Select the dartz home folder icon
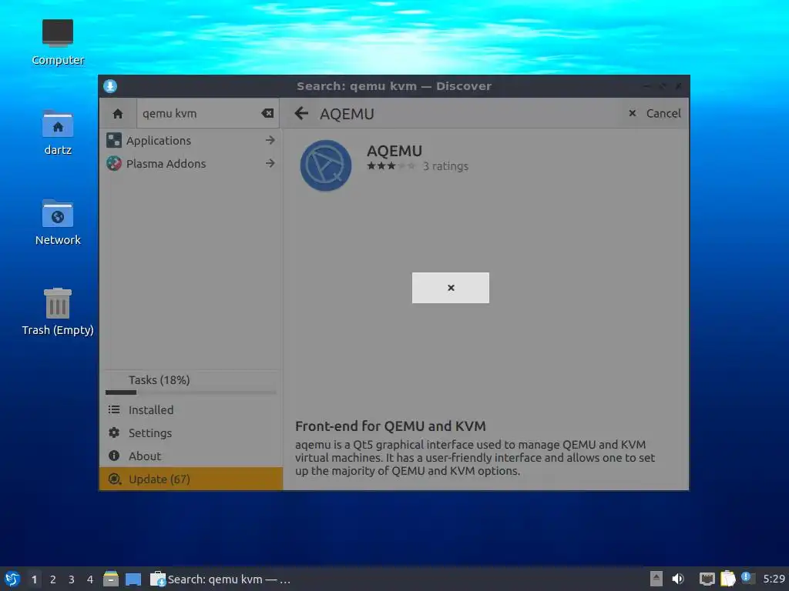 pos(58,132)
